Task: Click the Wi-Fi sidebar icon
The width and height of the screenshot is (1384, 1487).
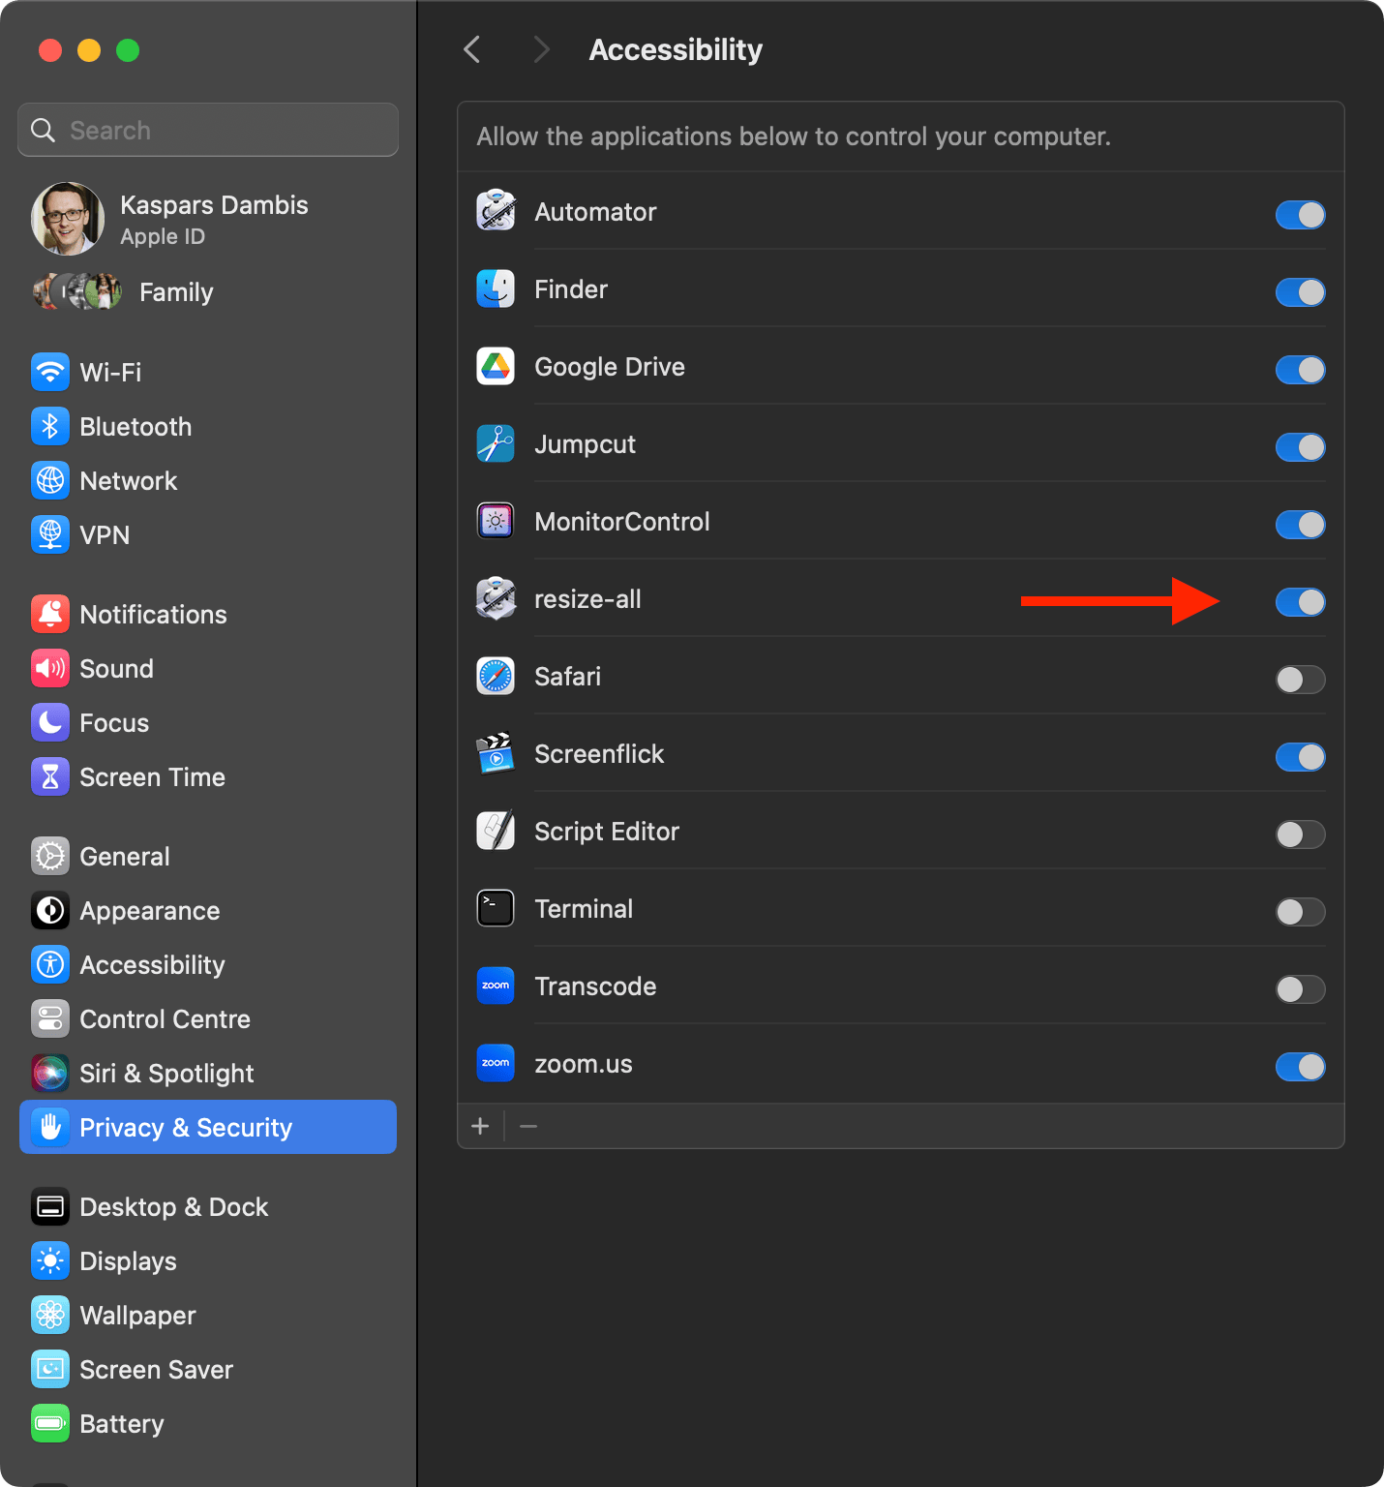Action: [50, 372]
